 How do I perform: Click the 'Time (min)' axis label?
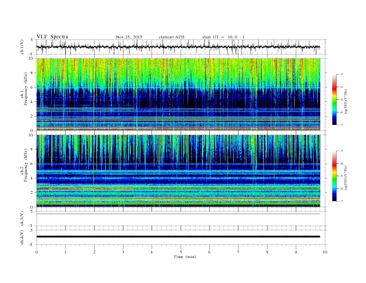pos(185,257)
